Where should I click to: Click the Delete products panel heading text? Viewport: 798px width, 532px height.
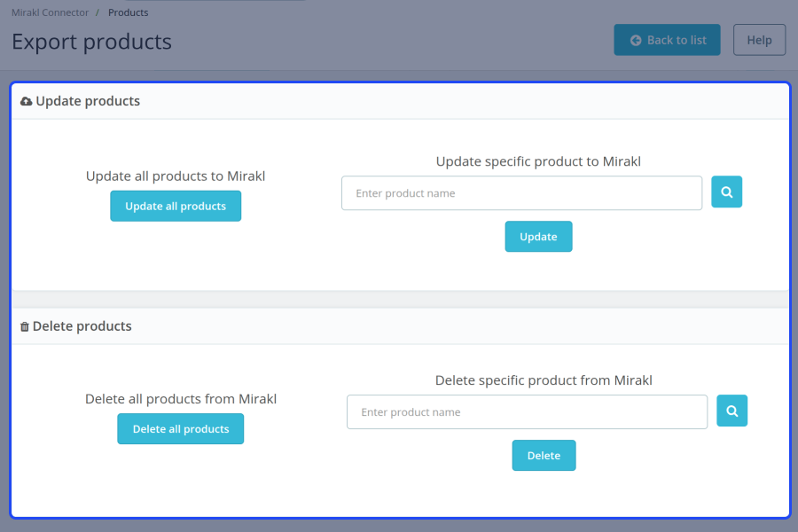point(82,326)
